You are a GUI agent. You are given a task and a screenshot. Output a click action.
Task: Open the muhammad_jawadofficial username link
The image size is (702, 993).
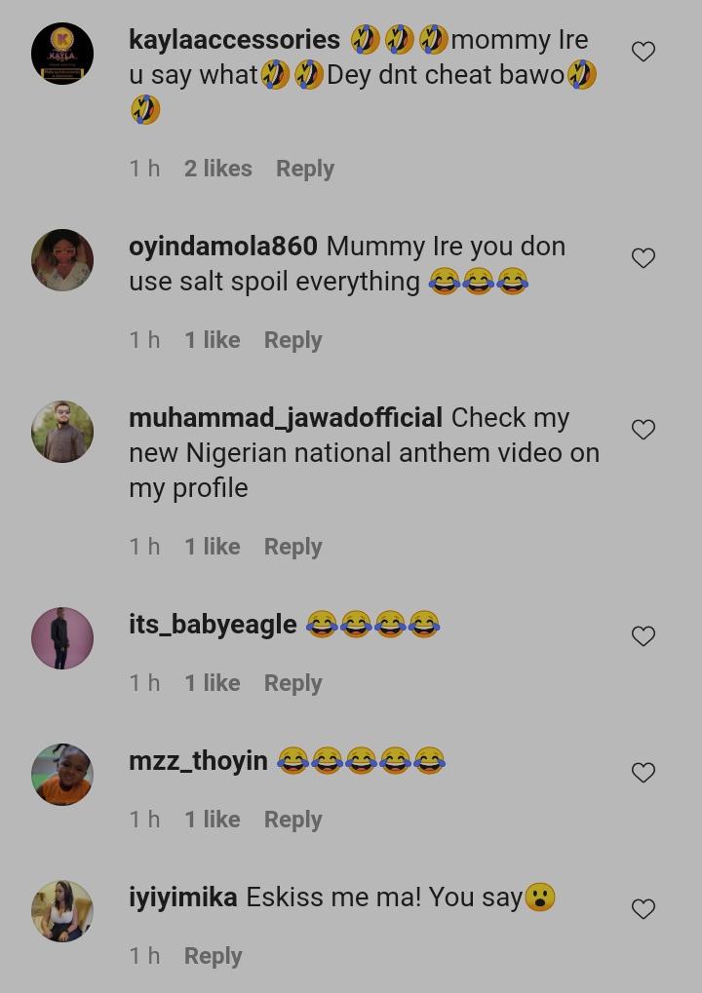[285, 418]
